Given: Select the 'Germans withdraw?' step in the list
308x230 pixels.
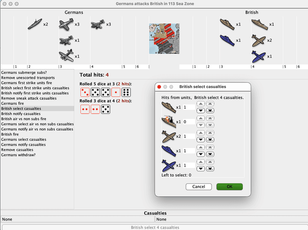Looking at the screenshot, I should click(17, 155).
